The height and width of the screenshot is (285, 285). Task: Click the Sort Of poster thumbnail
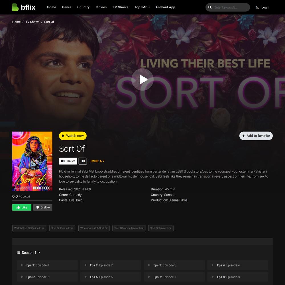(32, 161)
